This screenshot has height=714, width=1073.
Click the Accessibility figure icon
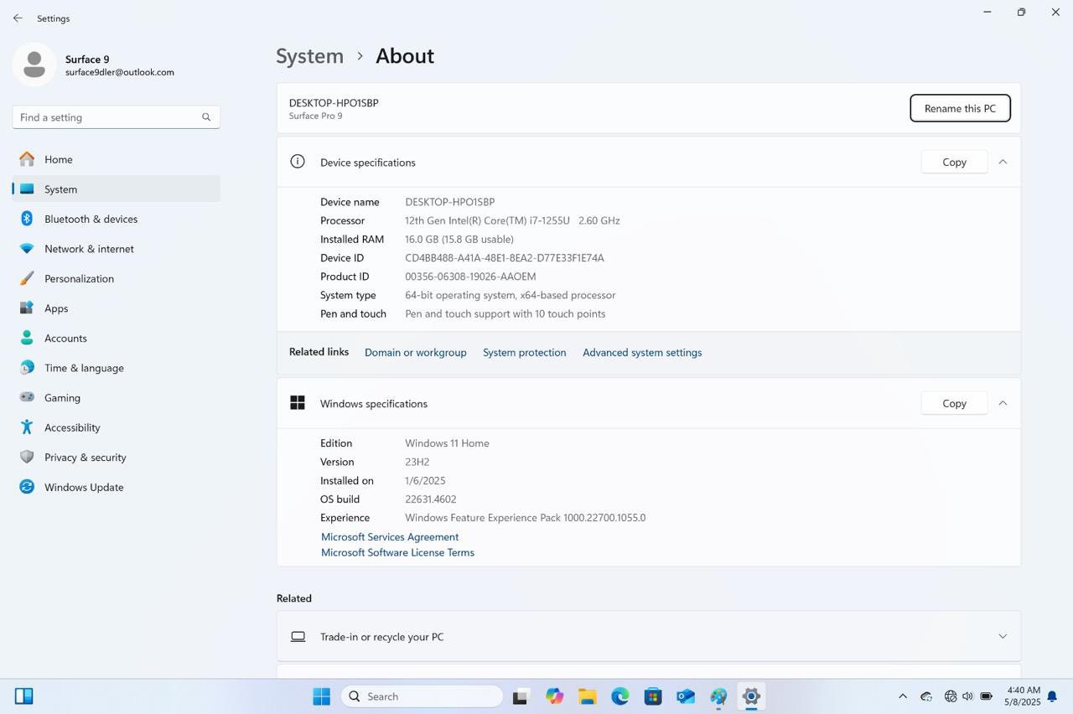(x=27, y=427)
